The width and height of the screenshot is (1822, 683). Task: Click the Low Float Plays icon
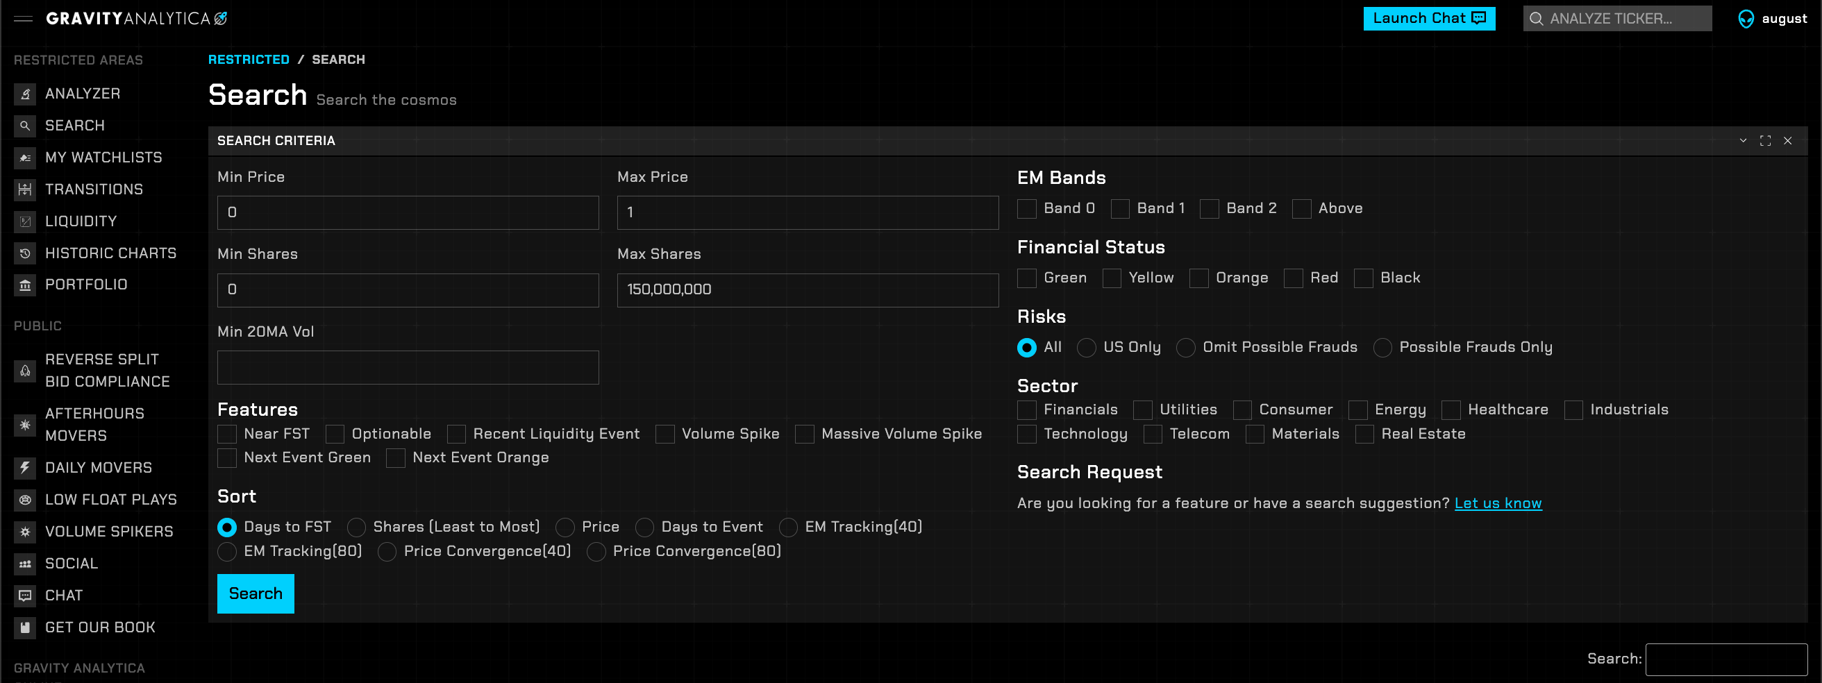click(25, 500)
